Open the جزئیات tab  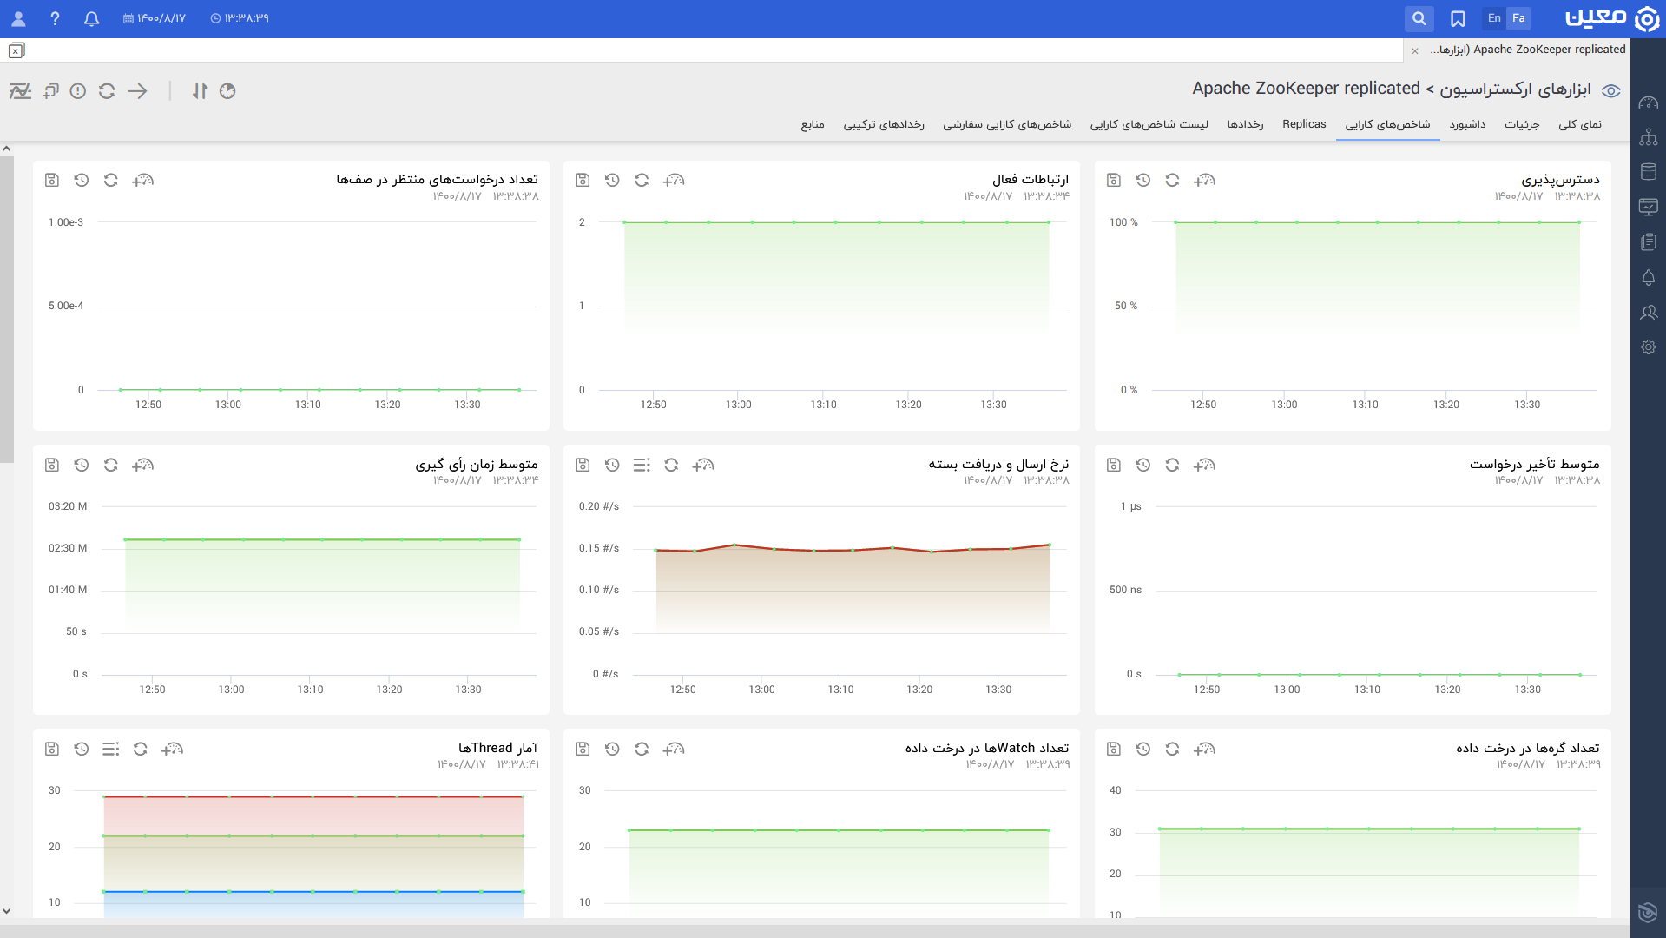point(1522,124)
